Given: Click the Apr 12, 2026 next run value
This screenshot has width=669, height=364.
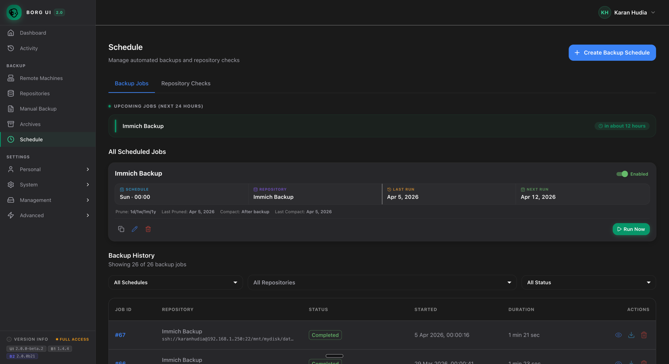Looking at the screenshot, I should tap(538, 197).
